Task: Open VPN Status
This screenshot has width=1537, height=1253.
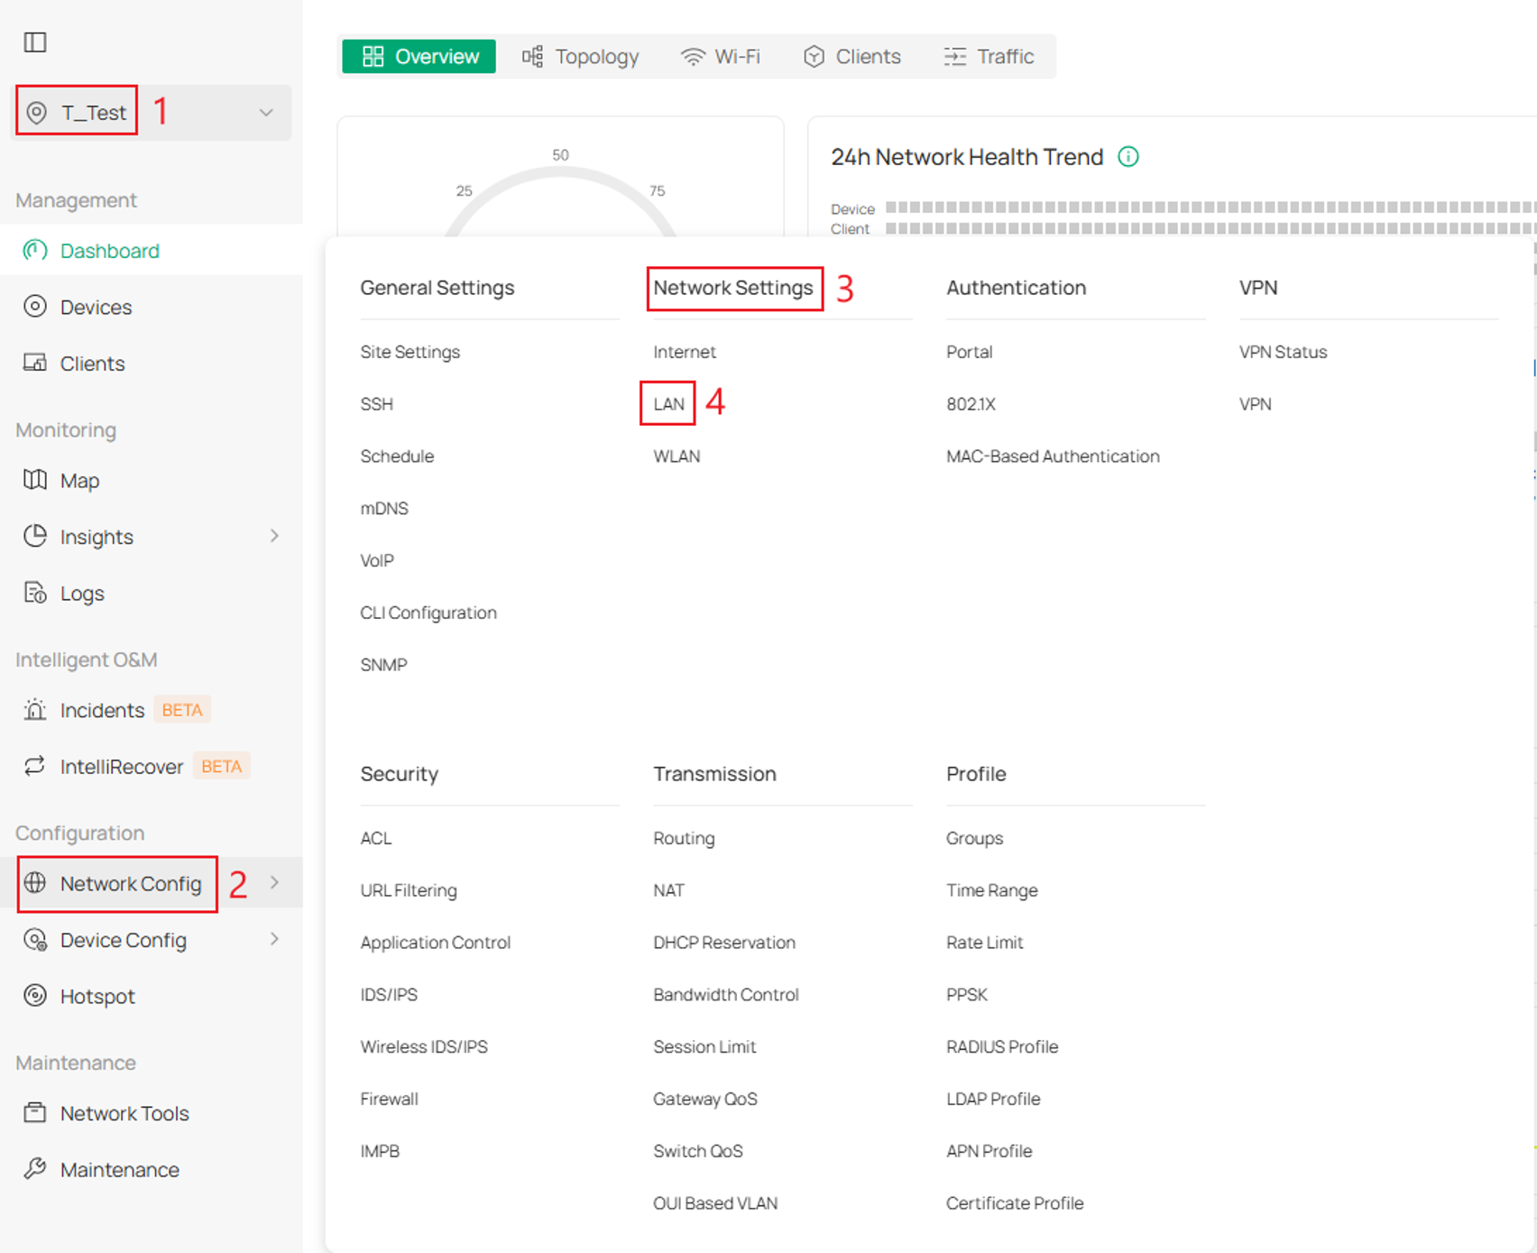Action: [x=1283, y=352]
